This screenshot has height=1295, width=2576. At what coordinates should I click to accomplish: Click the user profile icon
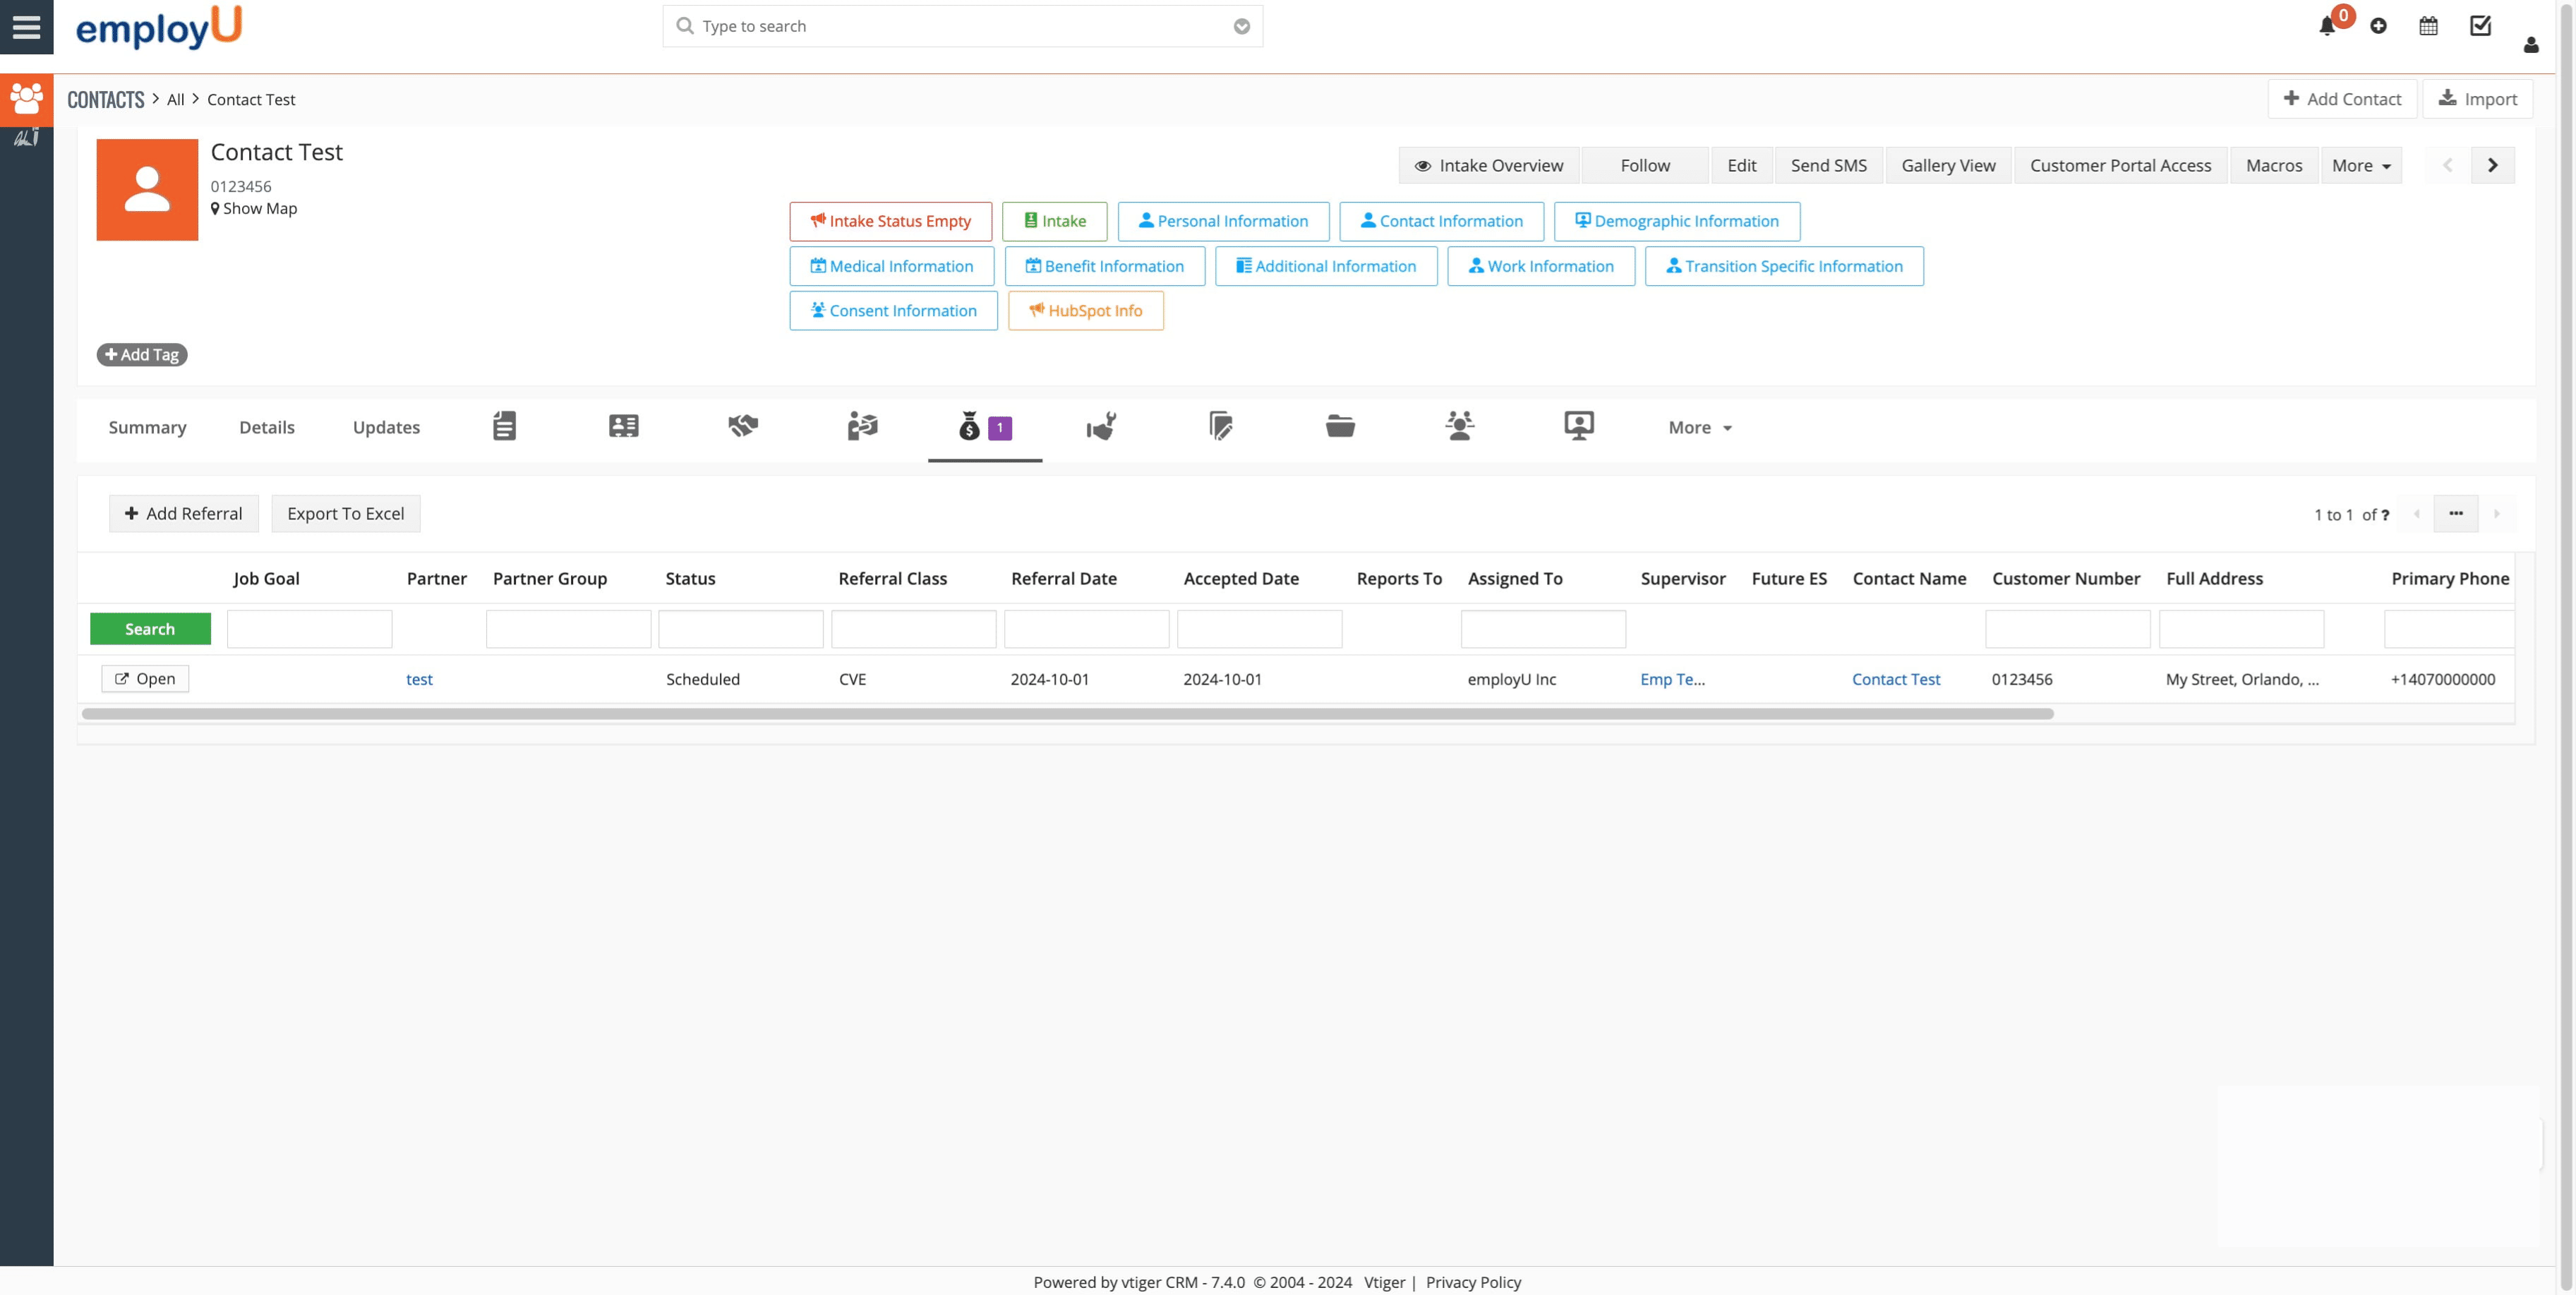2530,45
